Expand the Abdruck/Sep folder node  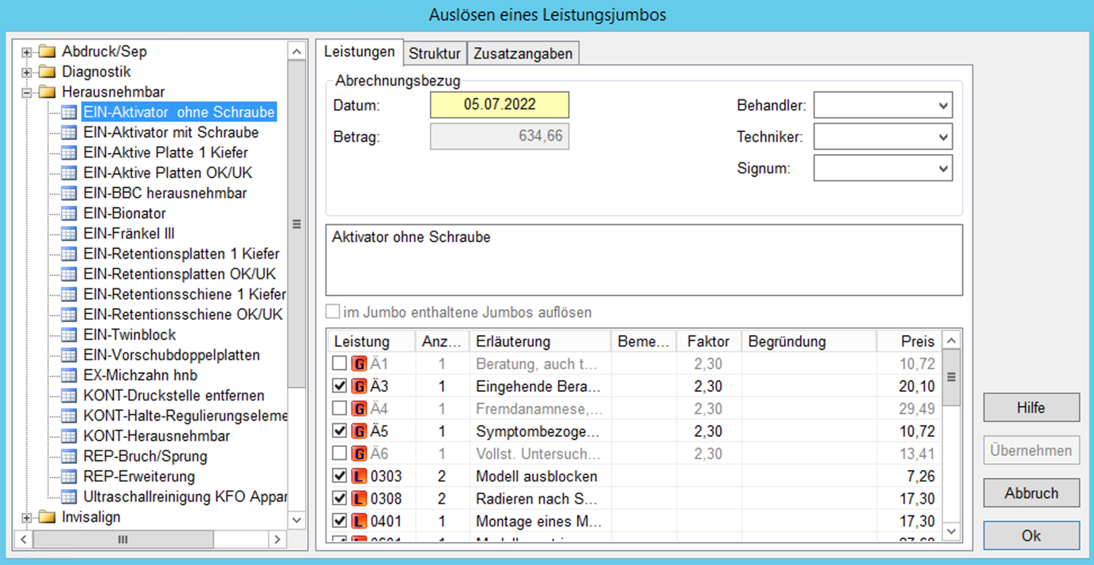coord(27,52)
